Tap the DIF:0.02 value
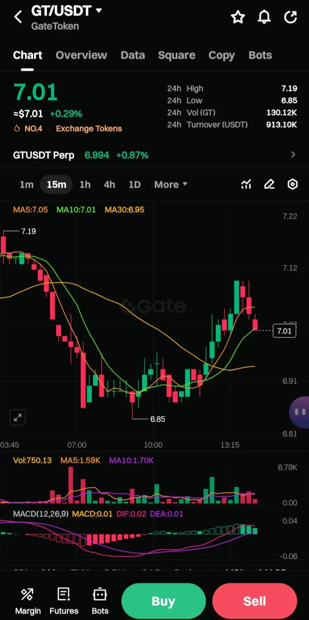Screen dimensions: 309x620 click(131, 514)
